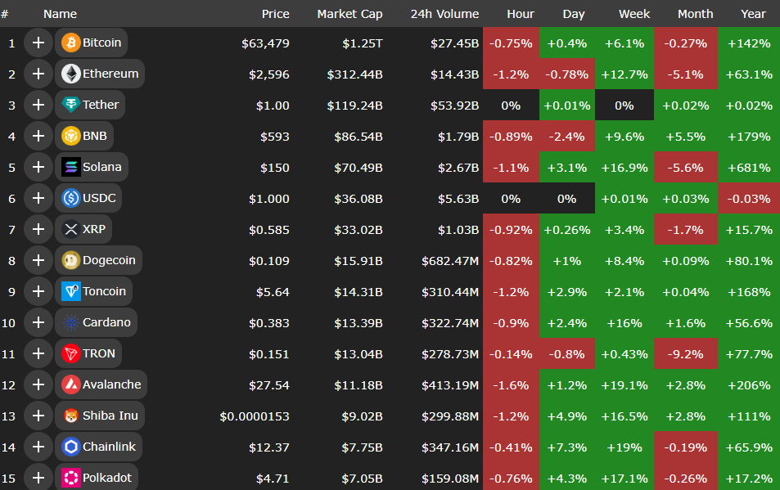Click the Dogecoin logo icon

click(70, 260)
